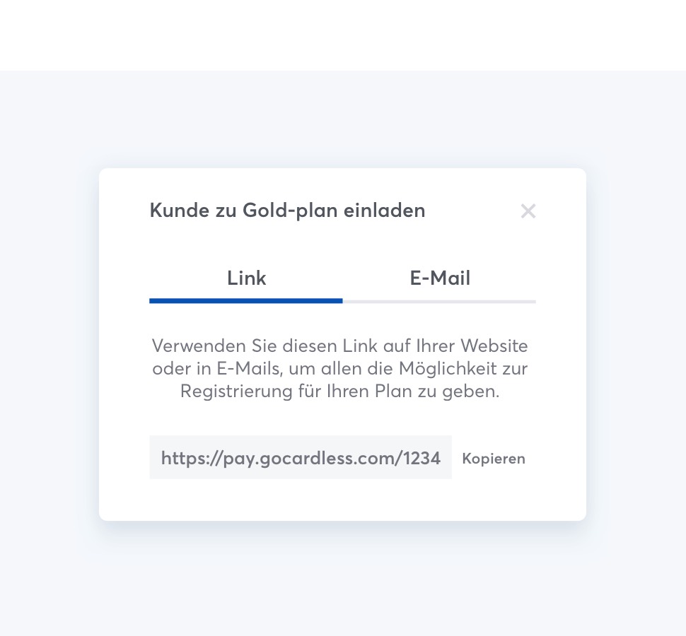Click the blue underline beneath the Link tab
Screen dimensions: 686x636
246,300
